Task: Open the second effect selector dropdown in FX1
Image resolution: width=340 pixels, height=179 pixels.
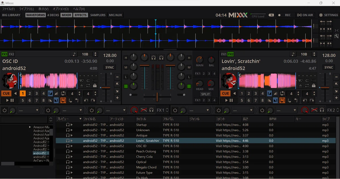Action: pos(72,110)
